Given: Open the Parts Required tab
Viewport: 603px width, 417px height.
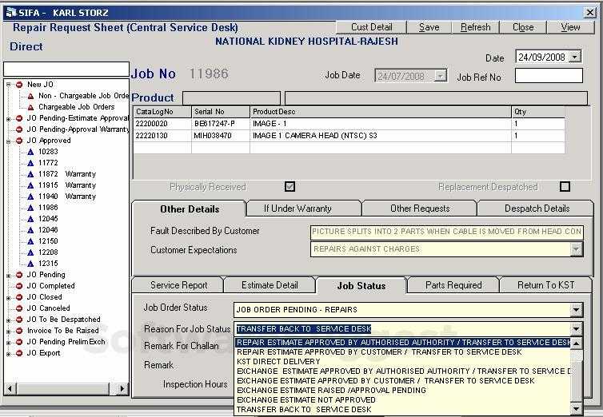Looking at the screenshot, I should [x=453, y=285].
